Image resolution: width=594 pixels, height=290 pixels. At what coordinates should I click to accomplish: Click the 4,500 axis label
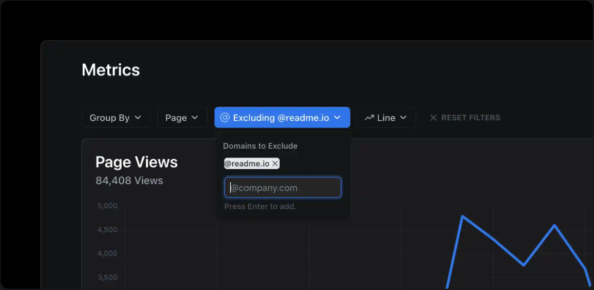tap(107, 230)
